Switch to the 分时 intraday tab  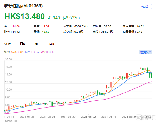click(x=7, y=44)
